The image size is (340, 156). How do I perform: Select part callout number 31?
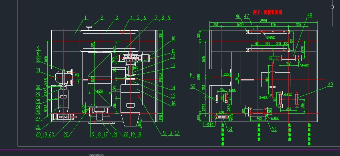point(38,70)
